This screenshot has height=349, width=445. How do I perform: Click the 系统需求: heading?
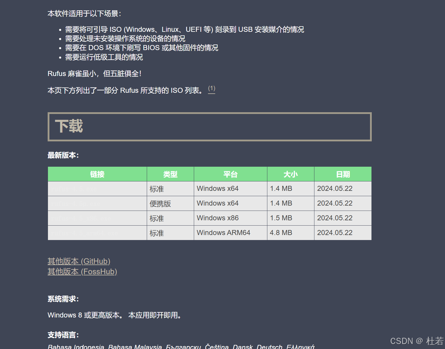pos(63,299)
